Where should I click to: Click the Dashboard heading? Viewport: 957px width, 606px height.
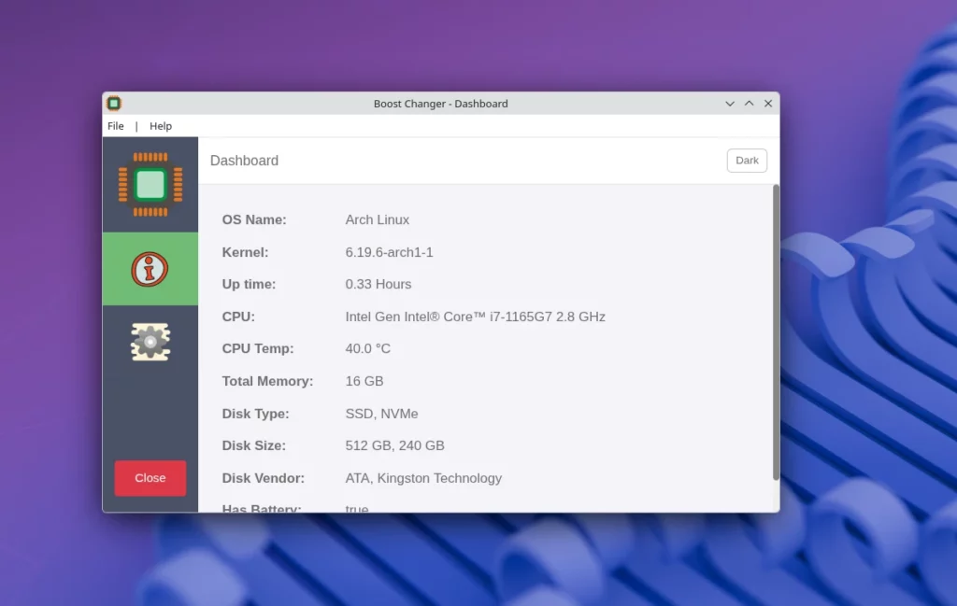pyautogui.click(x=244, y=161)
